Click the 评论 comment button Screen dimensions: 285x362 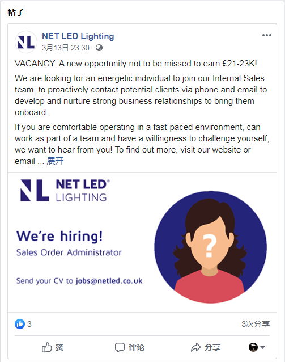pyautogui.click(x=130, y=347)
